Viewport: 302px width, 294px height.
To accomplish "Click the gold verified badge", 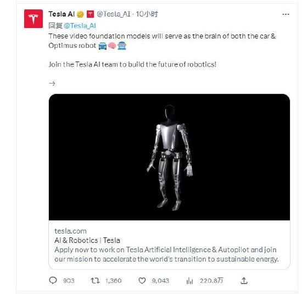I will [x=80, y=14].
